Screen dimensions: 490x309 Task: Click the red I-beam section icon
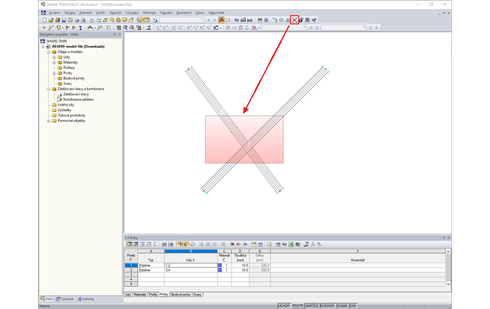coord(148,28)
